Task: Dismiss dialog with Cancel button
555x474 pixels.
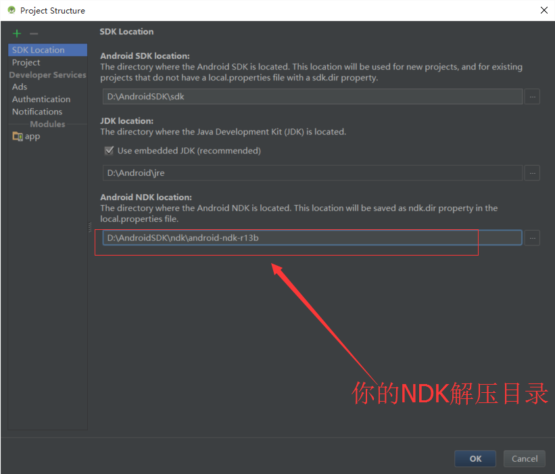Action: (524, 458)
